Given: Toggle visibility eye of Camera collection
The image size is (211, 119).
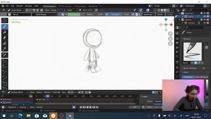Looking at the screenshot, I should [x=204, y=20].
